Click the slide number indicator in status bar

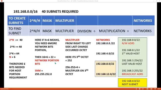coord(4,89)
